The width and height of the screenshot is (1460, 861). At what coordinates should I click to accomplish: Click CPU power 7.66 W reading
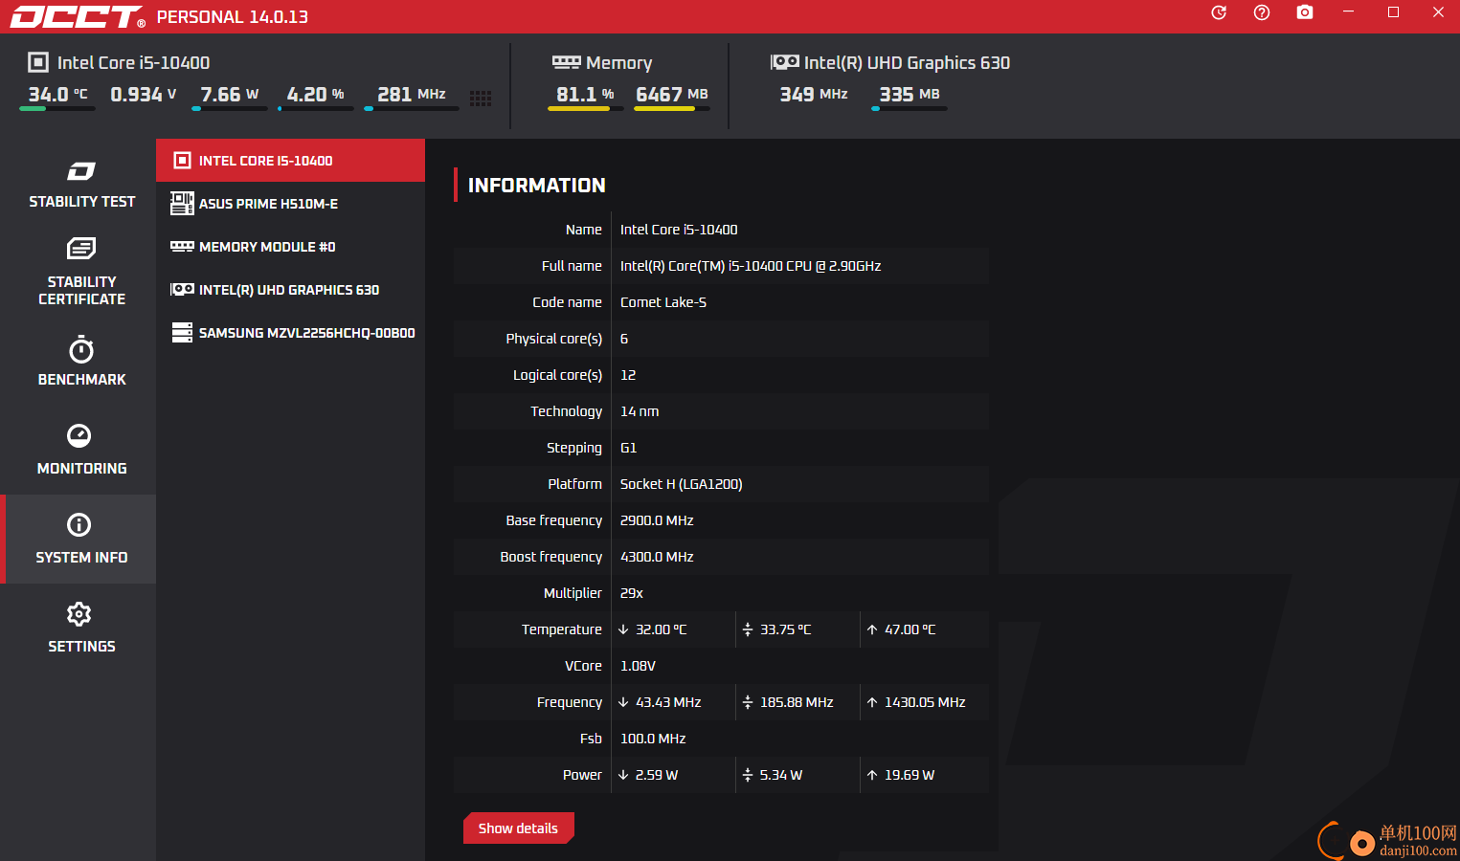click(x=230, y=95)
